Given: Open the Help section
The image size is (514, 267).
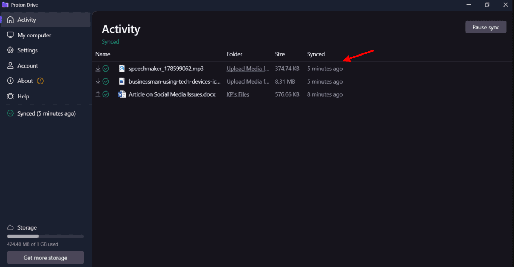Looking at the screenshot, I should 23,96.
